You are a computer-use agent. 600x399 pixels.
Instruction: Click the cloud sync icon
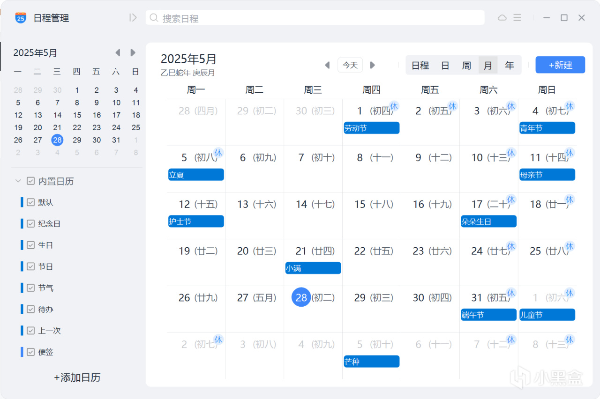click(x=502, y=18)
